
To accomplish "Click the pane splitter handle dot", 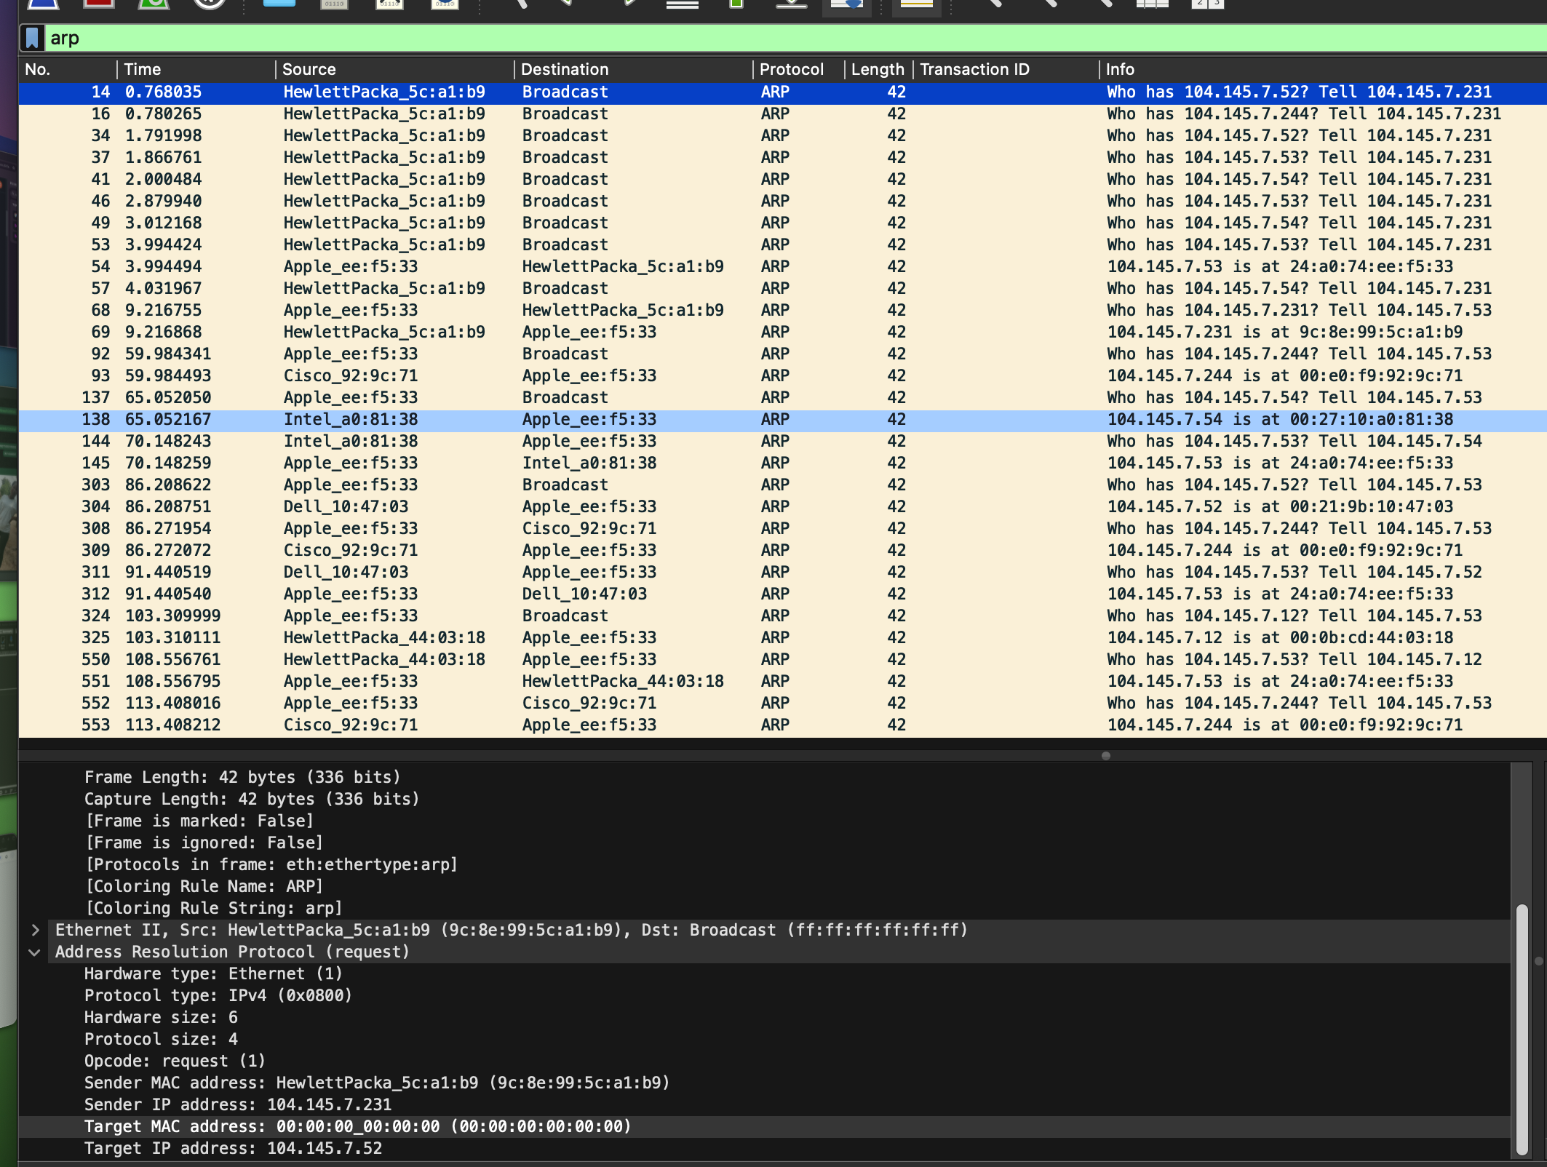I will pyautogui.click(x=1105, y=755).
